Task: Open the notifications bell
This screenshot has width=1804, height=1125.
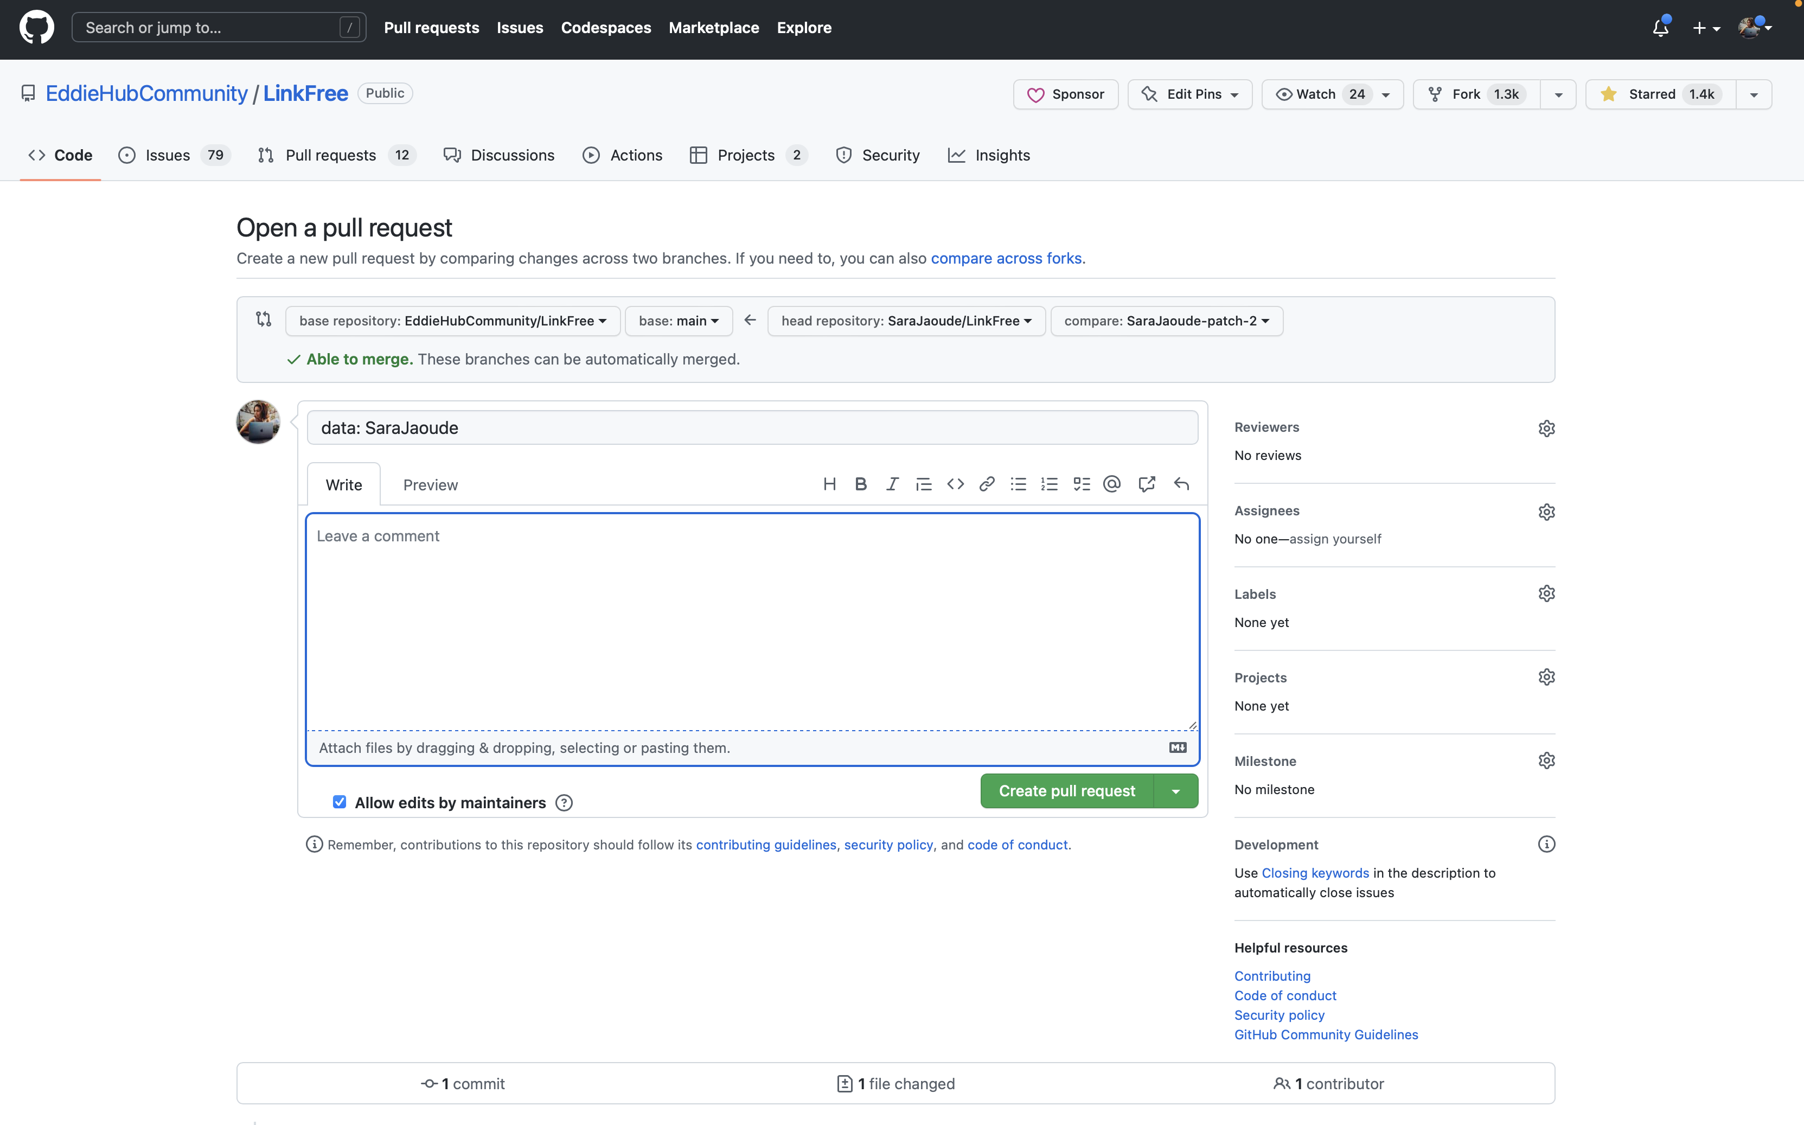Action: pos(1660,28)
